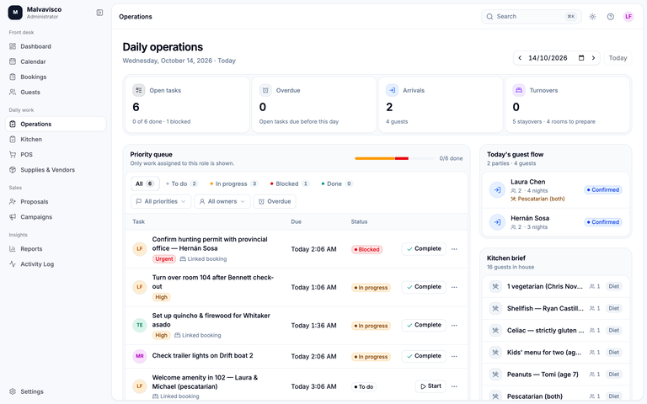
Task: Open Calendar in the sidebar
Action: pos(56,61)
